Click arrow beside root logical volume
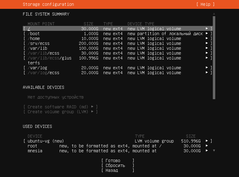Screen dimensions: 239x177 pyautogui.click(x=207, y=146)
